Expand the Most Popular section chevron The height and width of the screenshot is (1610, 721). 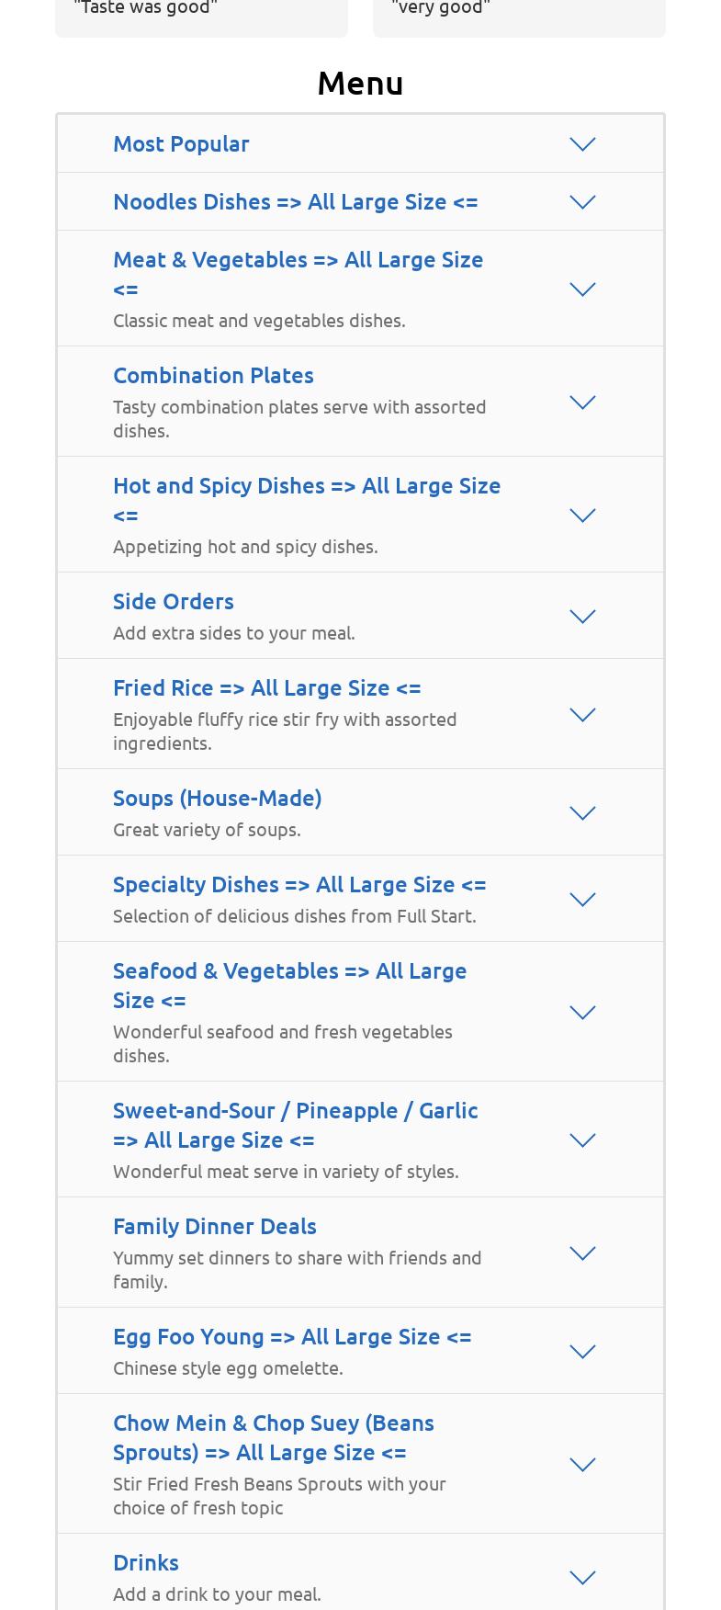(582, 144)
